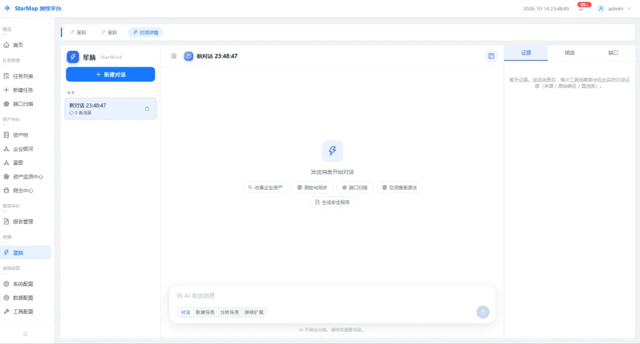Switch to the 证据 tab
Screen dimensions: 640x344
[526, 53]
